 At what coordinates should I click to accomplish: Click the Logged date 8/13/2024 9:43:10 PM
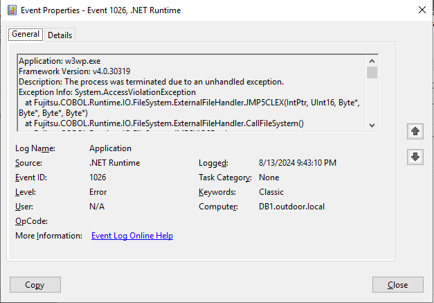[x=298, y=163]
